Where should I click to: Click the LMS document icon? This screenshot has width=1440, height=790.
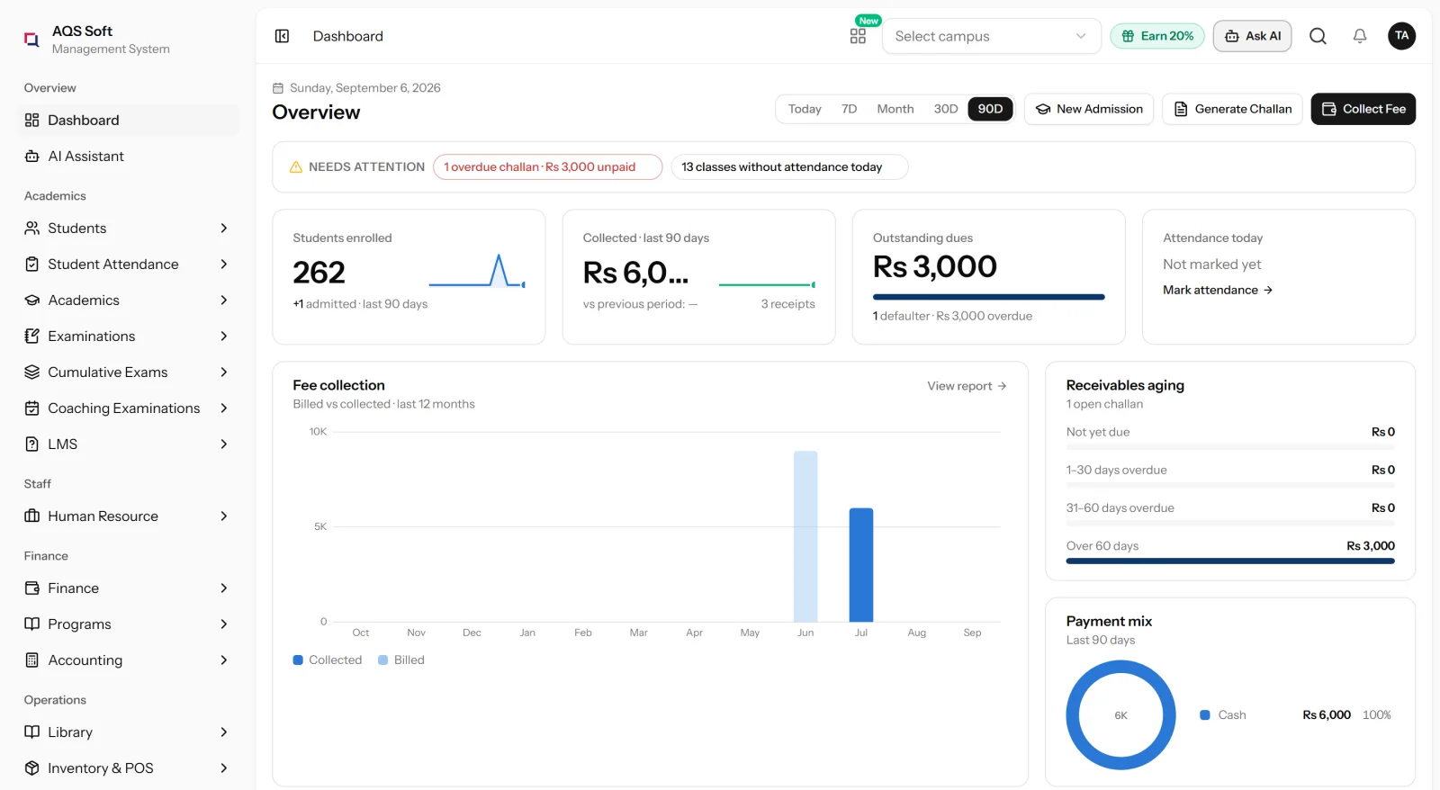click(32, 444)
